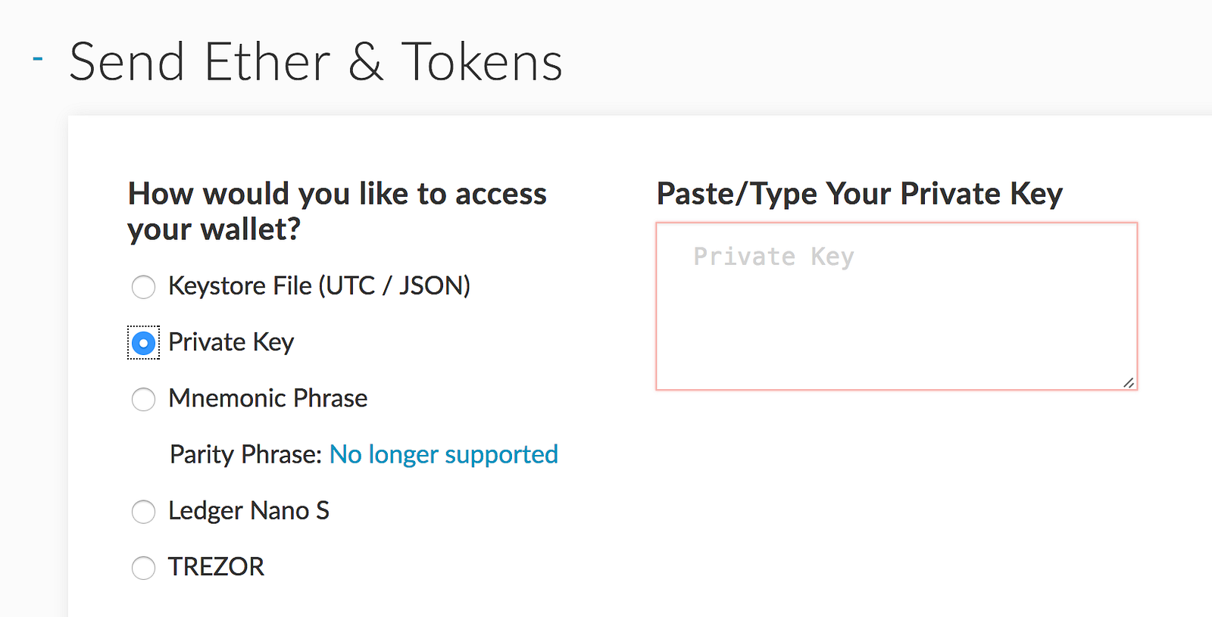The height and width of the screenshot is (617, 1212).
Task: Click the Send Ether & Tokens heading
Action: tap(316, 62)
